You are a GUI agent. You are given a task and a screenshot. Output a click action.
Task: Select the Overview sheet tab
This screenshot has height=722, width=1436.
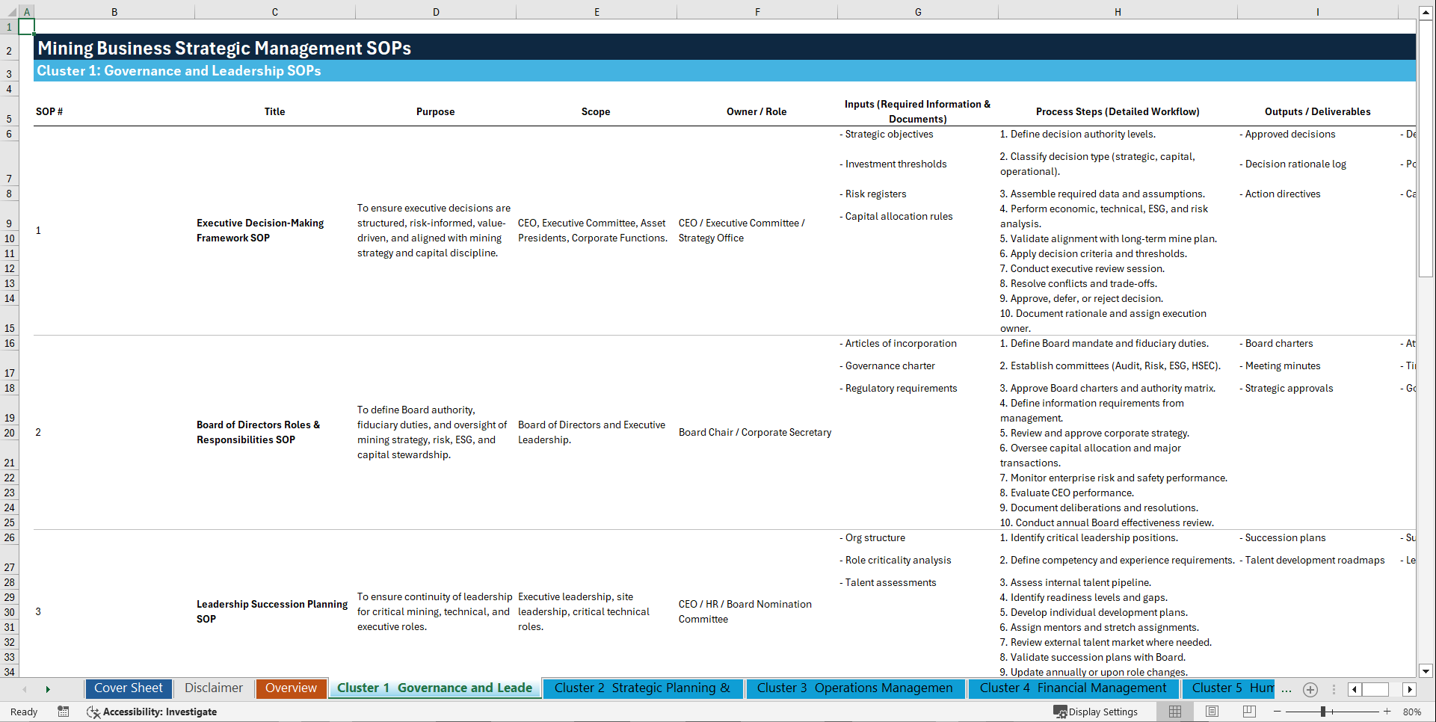point(291,688)
